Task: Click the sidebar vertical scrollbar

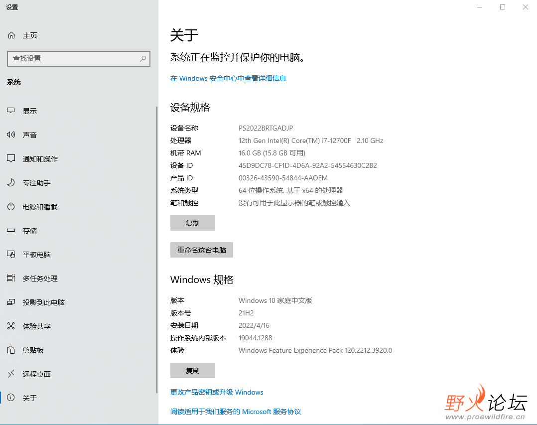Action: 157,250
